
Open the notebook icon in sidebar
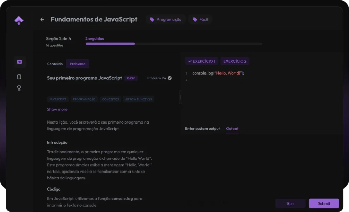tap(19, 77)
